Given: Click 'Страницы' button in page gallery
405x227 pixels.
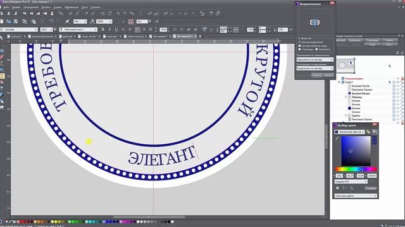Looking at the screenshot, I should pos(373,40).
